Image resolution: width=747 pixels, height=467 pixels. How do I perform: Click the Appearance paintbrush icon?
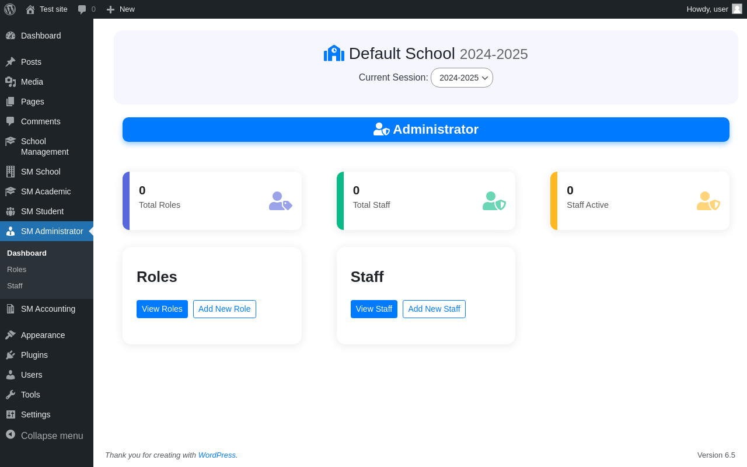pyautogui.click(x=11, y=335)
